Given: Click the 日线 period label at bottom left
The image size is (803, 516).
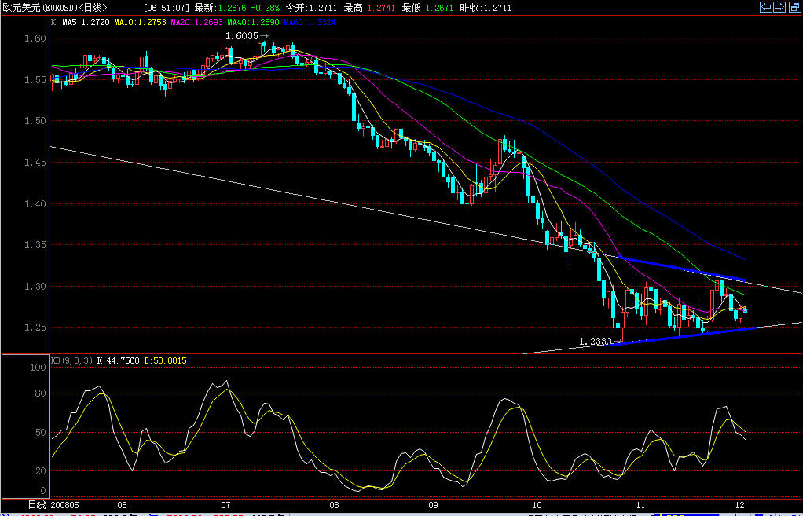Looking at the screenshot, I should [37, 504].
